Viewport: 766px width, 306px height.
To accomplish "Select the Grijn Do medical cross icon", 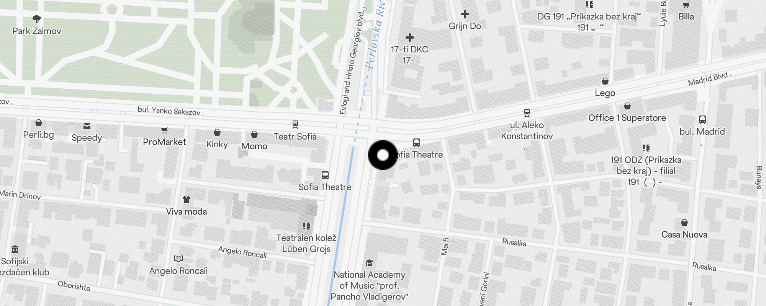I will (465, 15).
